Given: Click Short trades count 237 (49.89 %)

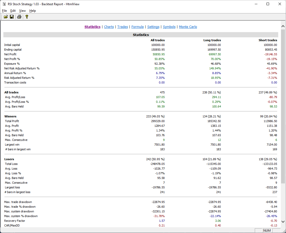Looking at the screenshot, I should coord(268,92).
